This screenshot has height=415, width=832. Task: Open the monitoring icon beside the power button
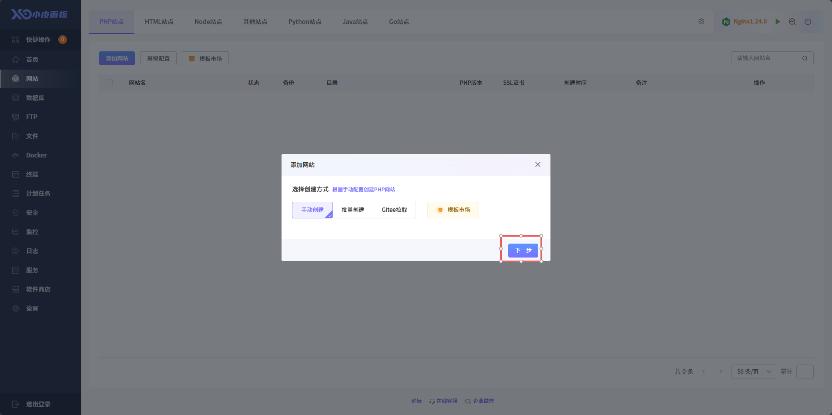tap(792, 22)
